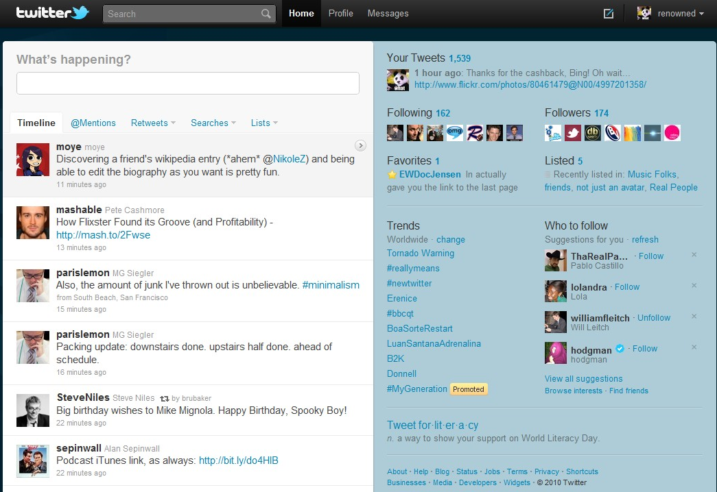The height and width of the screenshot is (492, 717).
Task: Click View all suggestions
Action: [x=583, y=379]
